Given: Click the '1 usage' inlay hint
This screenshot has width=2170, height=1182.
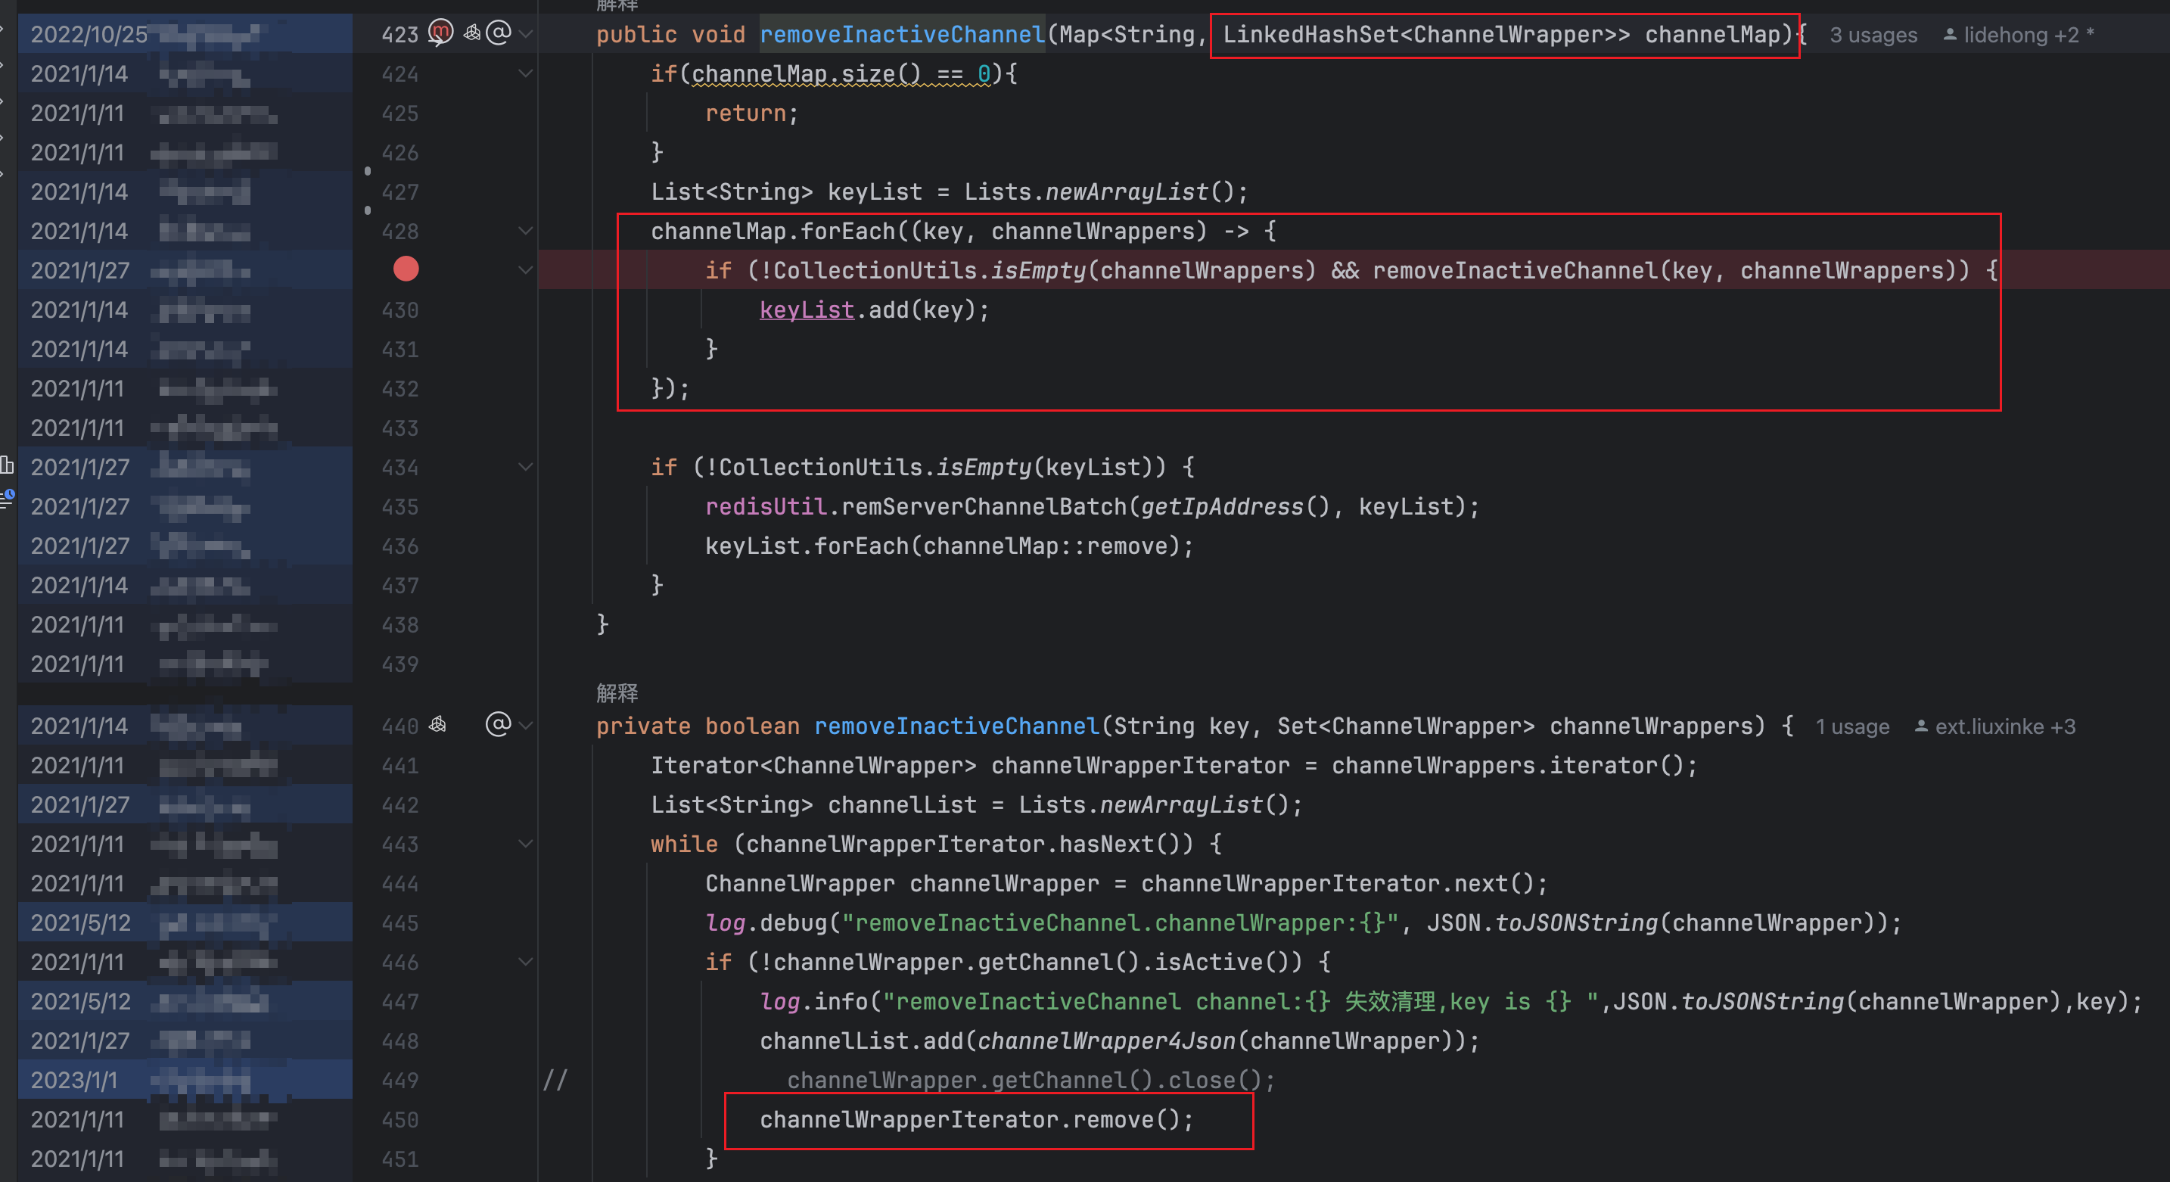Looking at the screenshot, I should [1851, 726].
